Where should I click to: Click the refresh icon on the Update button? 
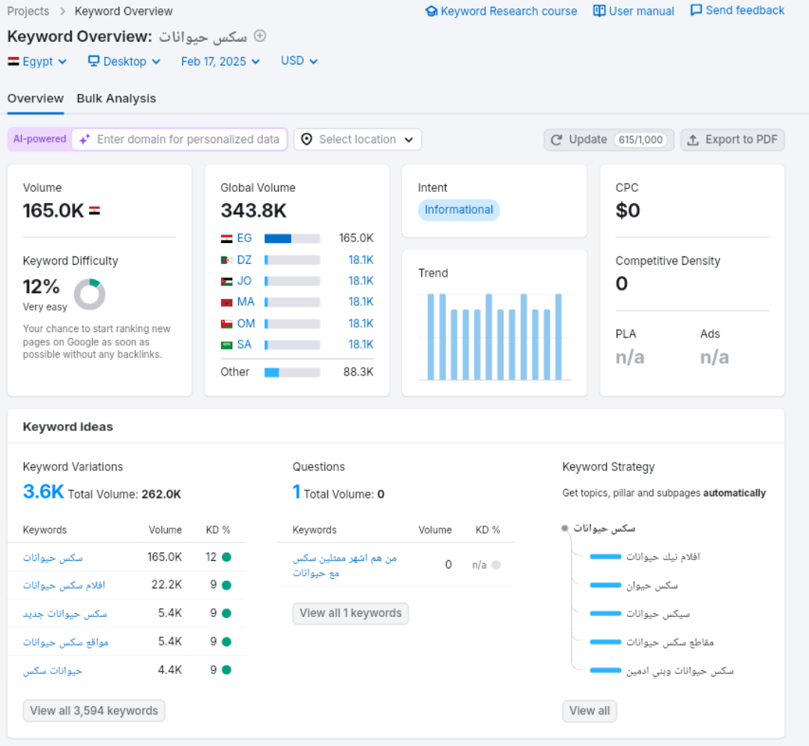pos(557,139)
